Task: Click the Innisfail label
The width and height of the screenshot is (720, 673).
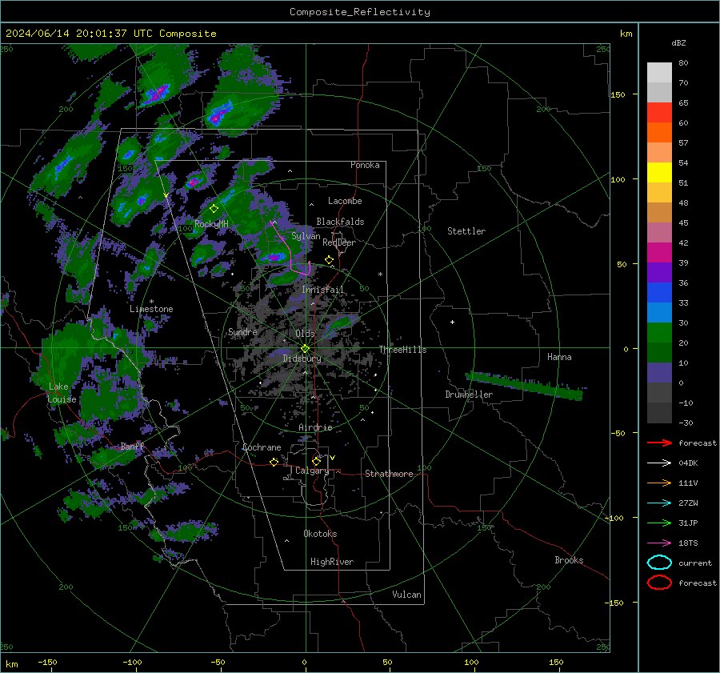Action: (x=322, y=290)
